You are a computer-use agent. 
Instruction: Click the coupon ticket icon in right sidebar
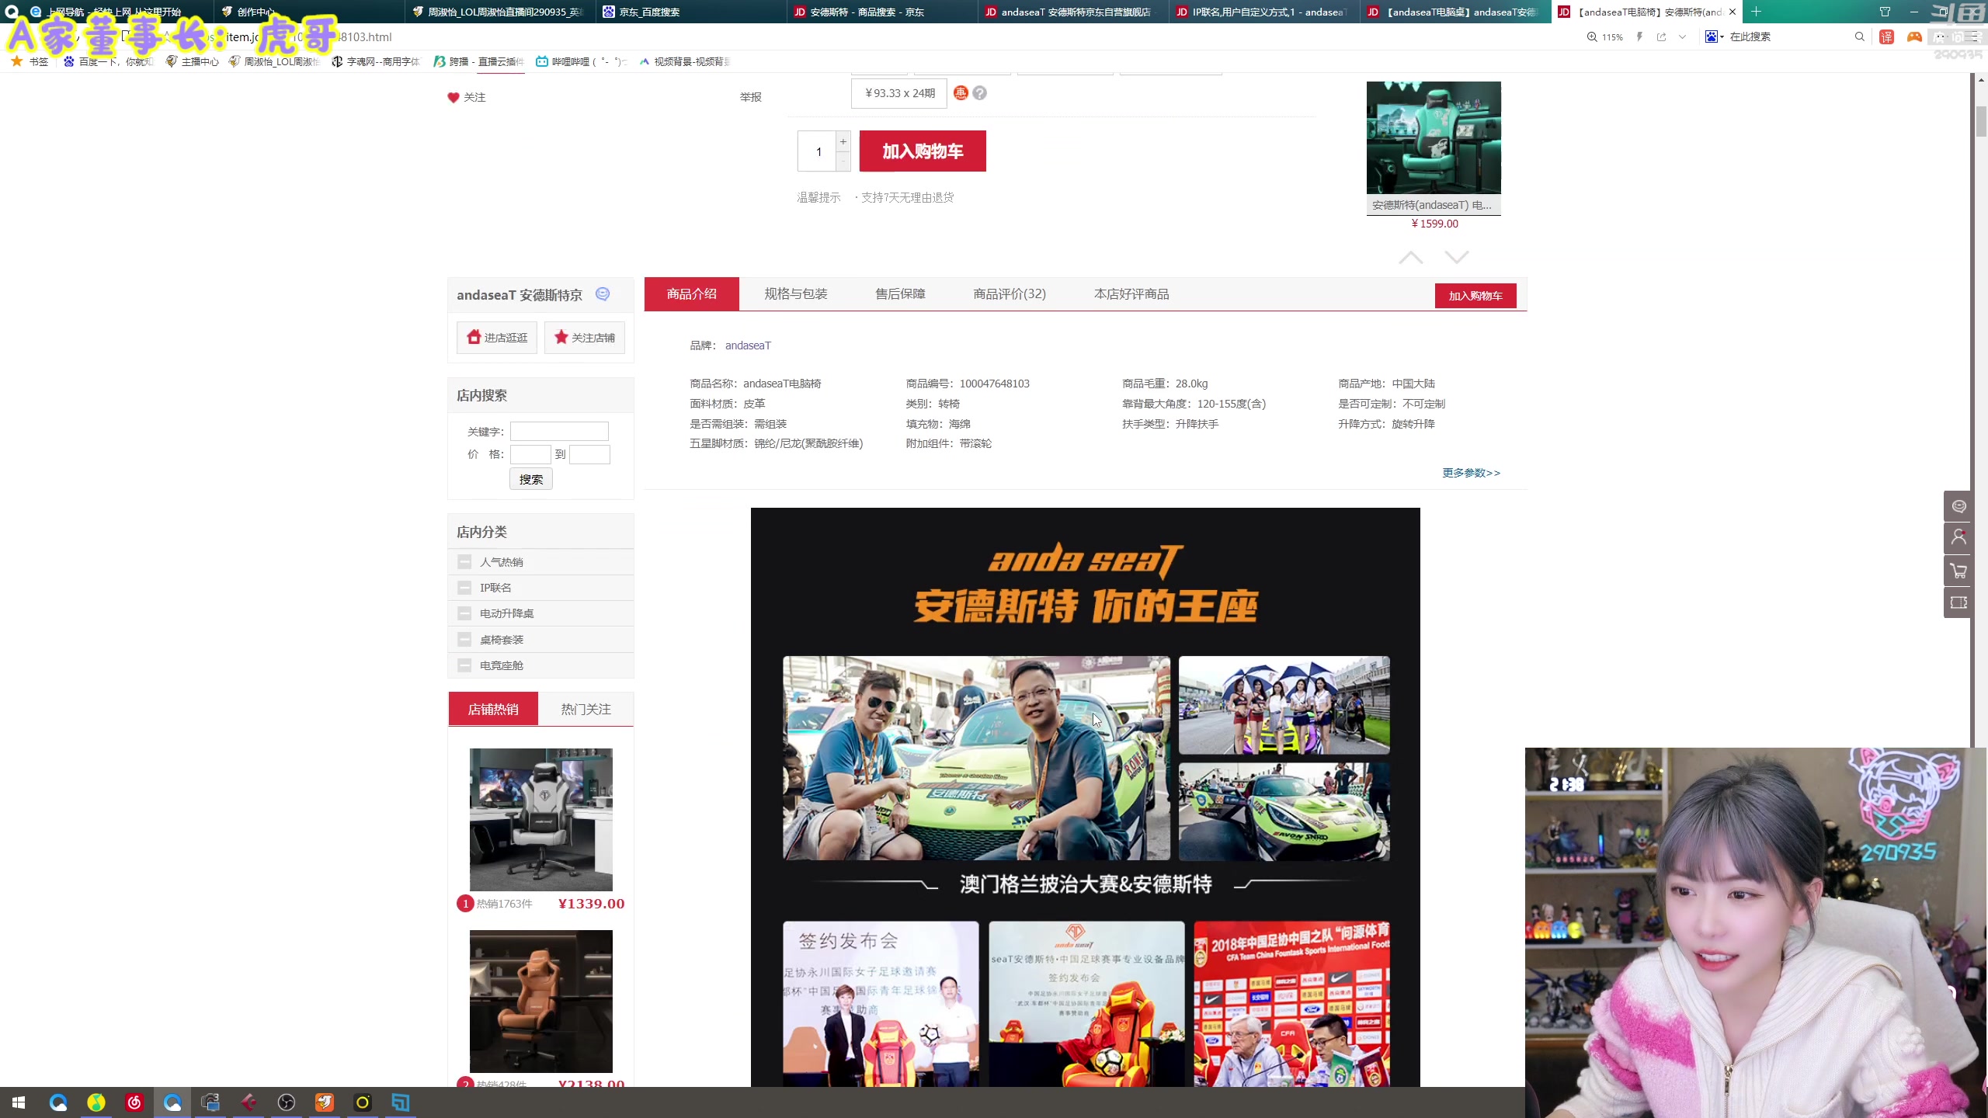(1958, 603)
